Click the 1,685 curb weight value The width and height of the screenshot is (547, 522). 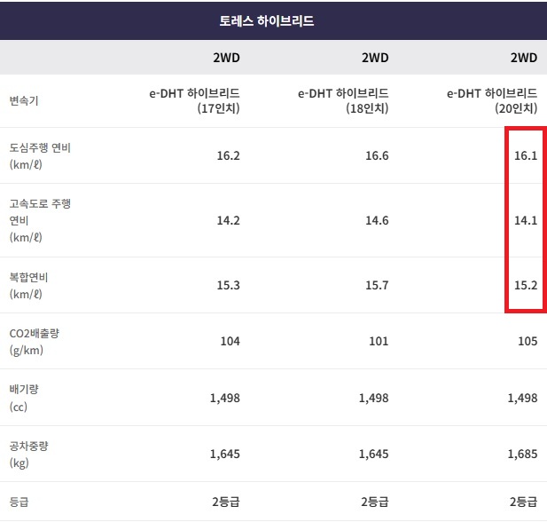click(522, 455)
